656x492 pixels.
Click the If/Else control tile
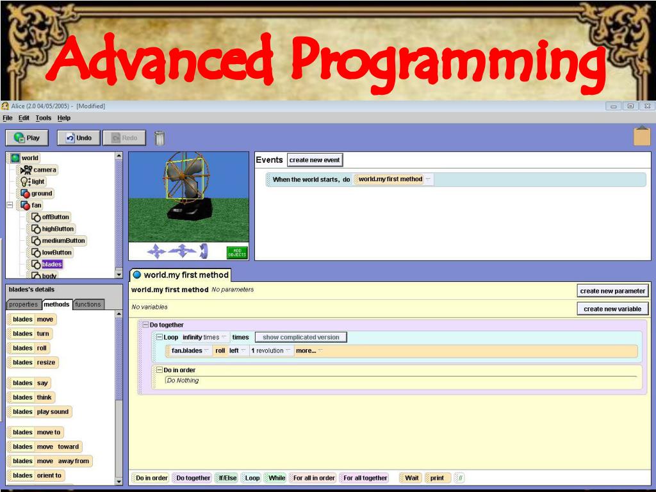pyautogui.click(x=227, y=478)
